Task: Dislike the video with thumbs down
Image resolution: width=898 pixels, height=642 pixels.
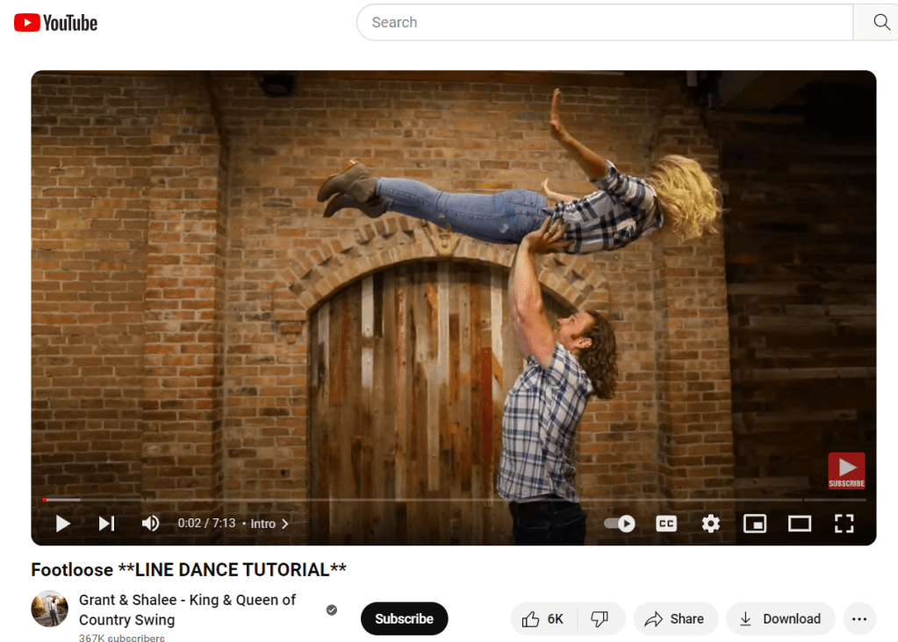Action: [600, 619]
